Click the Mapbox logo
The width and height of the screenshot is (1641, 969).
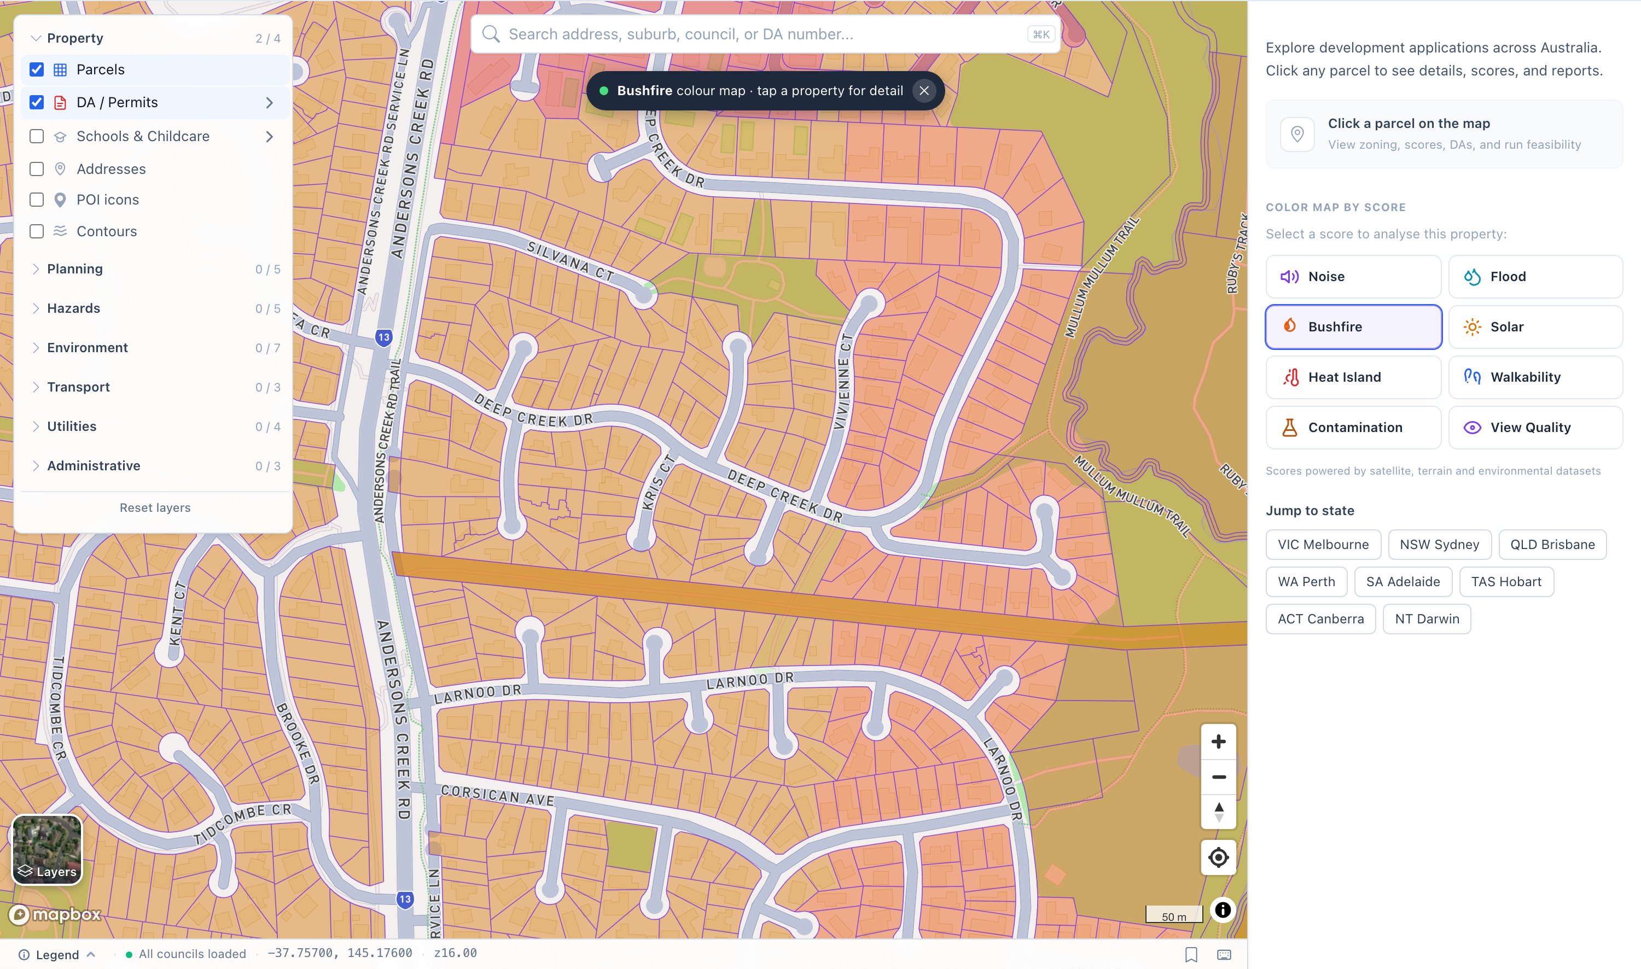pyautogui.click(x=55, y=914)
